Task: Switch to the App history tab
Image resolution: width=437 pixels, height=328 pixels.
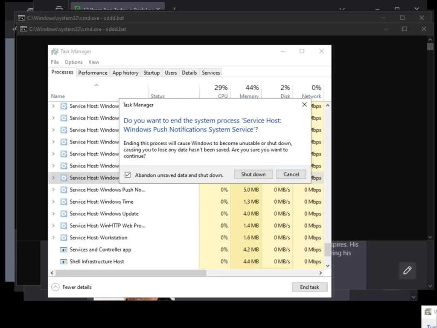Action: pos(125,73)
